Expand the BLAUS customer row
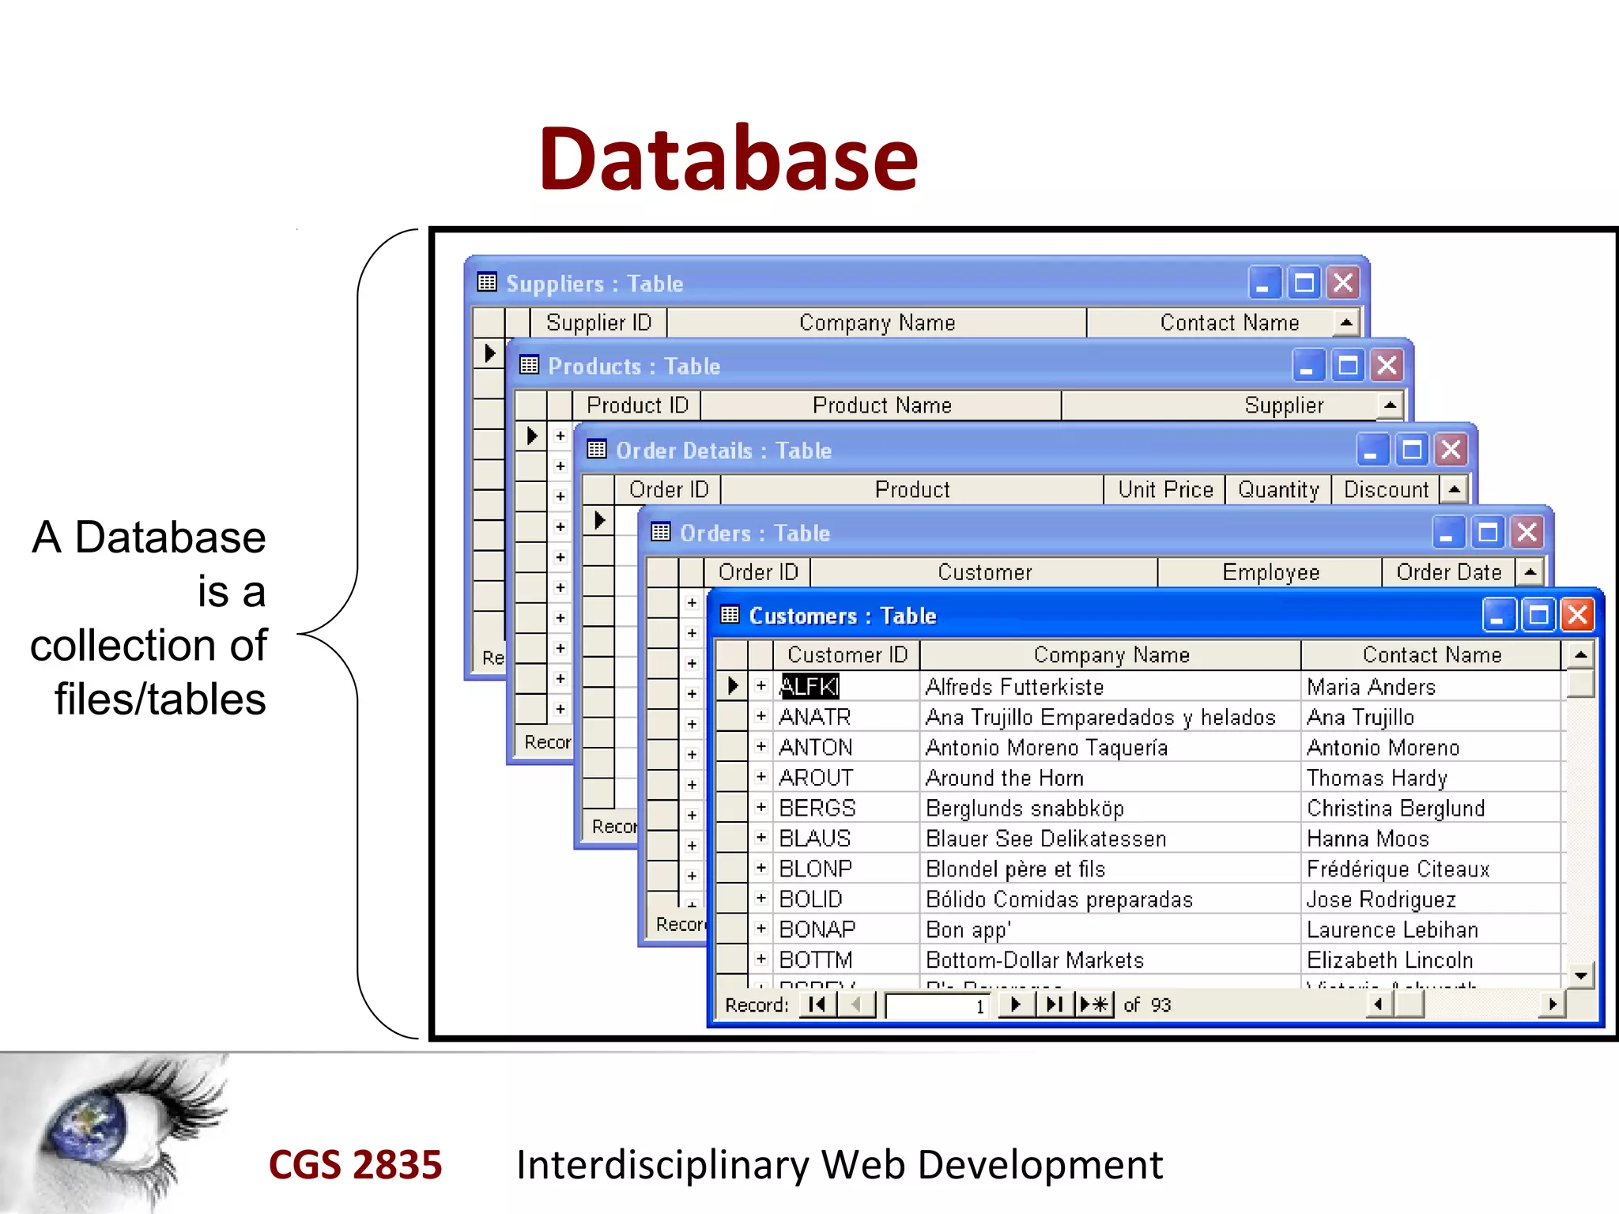Image resolution: width=1619 pixels, height=1214 pixels. point(761,837)
